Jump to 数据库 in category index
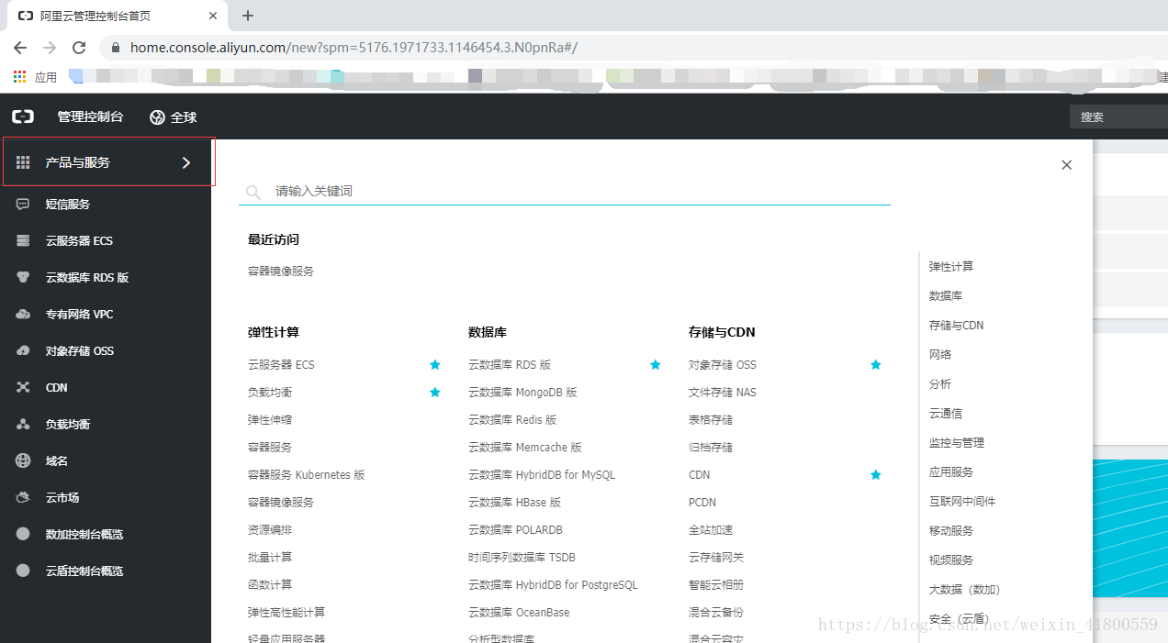This screenshot has height=643, width=1168. 946,296
